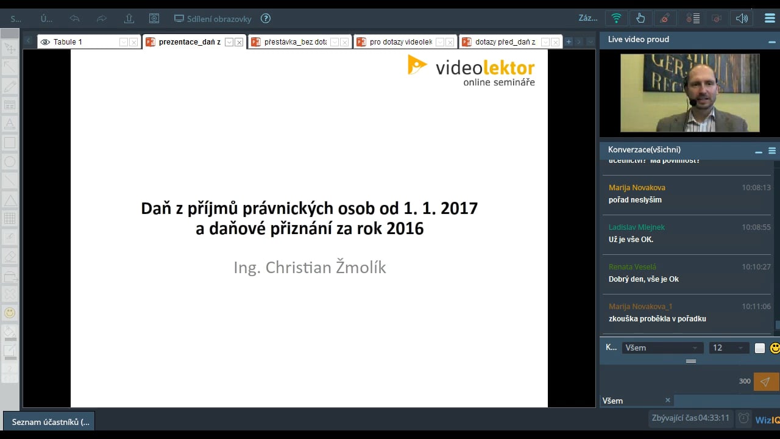Click Renata Veselá name in chat
Viewport: 780px width, 439px height.
pos(633,267)
